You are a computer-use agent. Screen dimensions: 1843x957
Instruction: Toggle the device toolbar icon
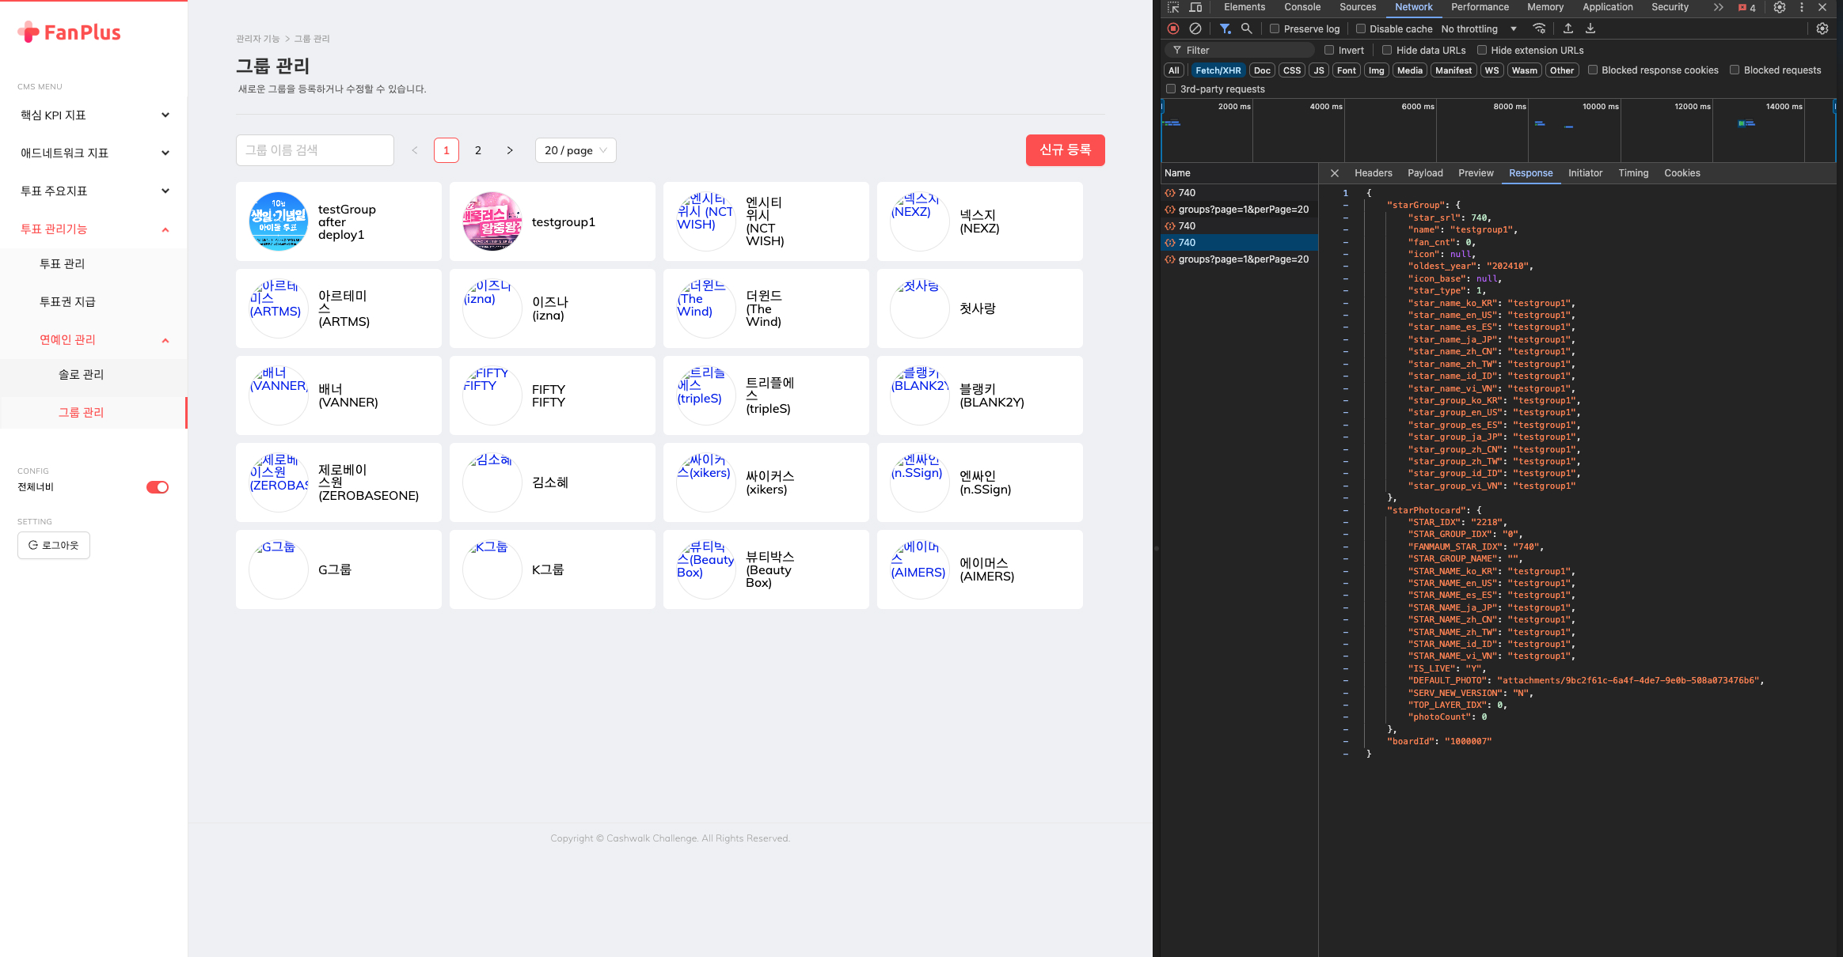1195,7
